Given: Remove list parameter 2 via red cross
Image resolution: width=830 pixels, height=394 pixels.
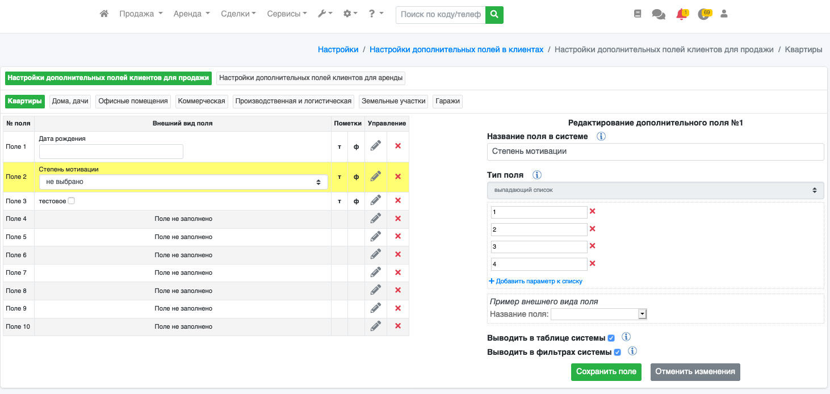Looking at the screenshot, I should tap(592, 229).
